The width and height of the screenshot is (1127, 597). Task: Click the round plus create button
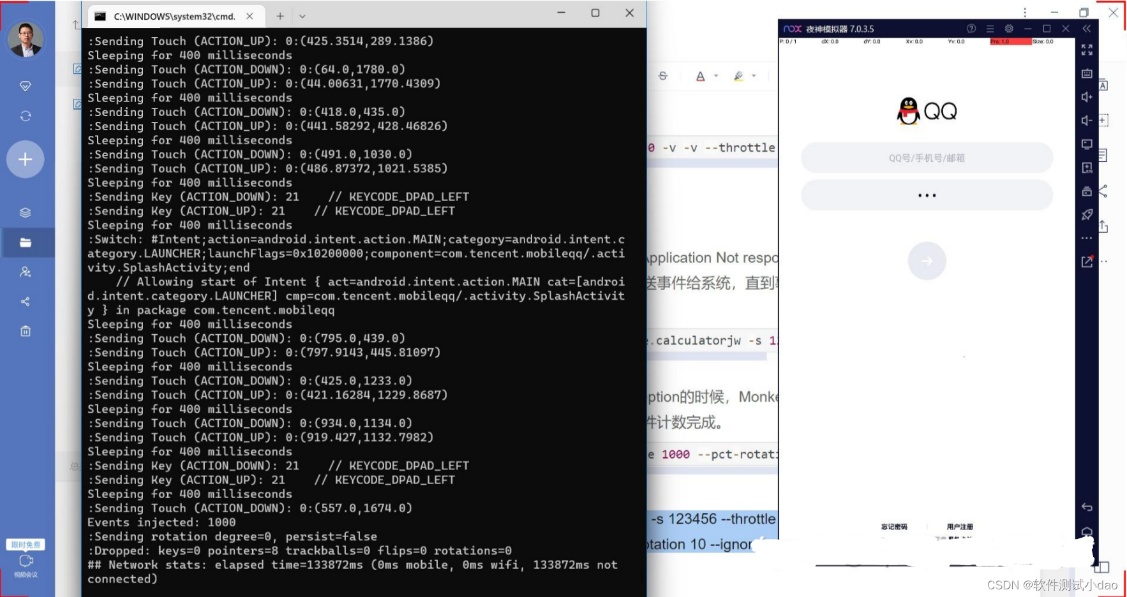(x=26, y=159)
